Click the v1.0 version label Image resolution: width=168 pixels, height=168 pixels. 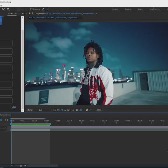pyautogui.click(x=14, y=107)
